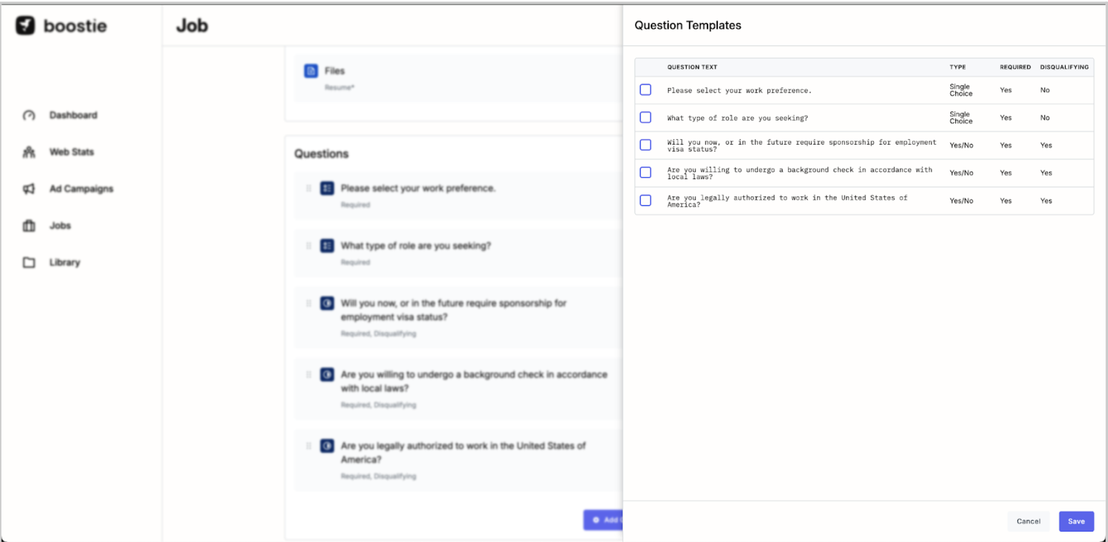Check the 'Please select your work preference' template
This screenshot has height=542, width=1108.
click(x=645, y=90)
